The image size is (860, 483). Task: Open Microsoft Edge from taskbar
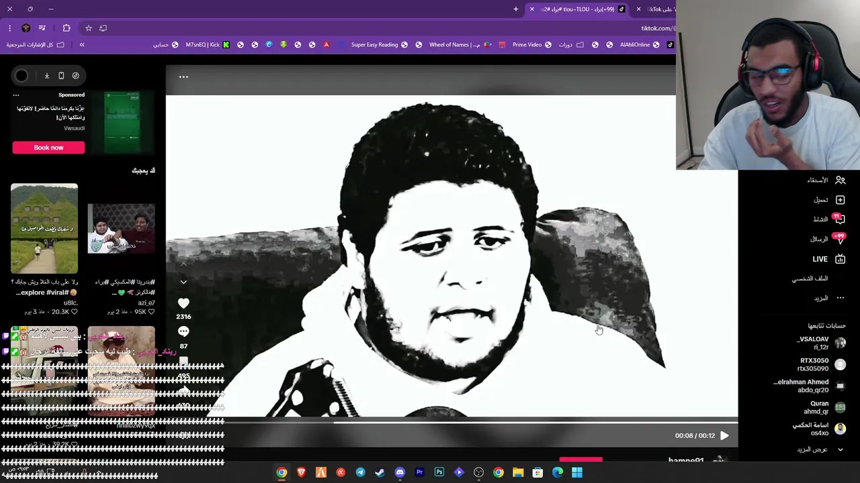tap(558, 473)
